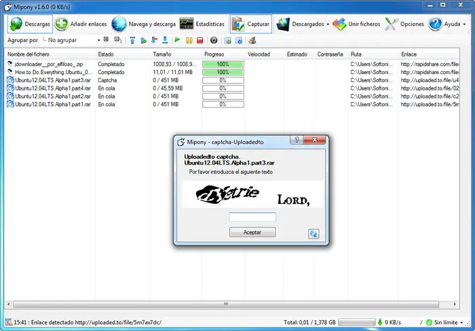Click the help question mark in captcha dialog
Viewport: 475px width, 331px height.
click(297, 140)
